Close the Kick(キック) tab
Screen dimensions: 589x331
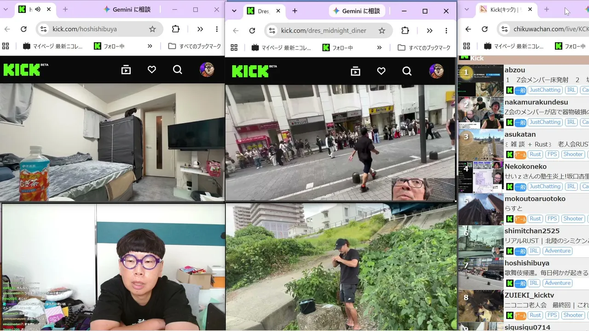(530, 9)
